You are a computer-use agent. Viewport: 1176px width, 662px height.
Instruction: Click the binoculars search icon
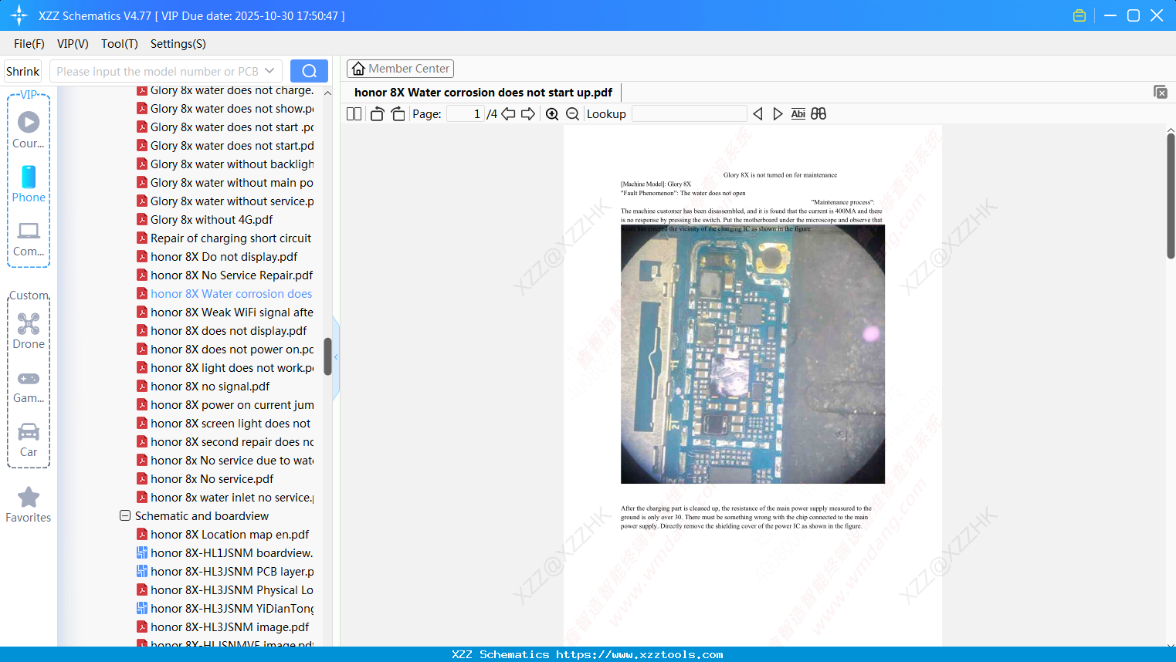pyautogui.click(x=818, y=114)
